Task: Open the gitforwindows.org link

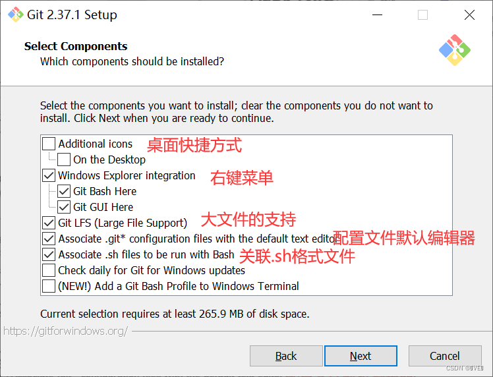Action: click(x=66, y=331)
